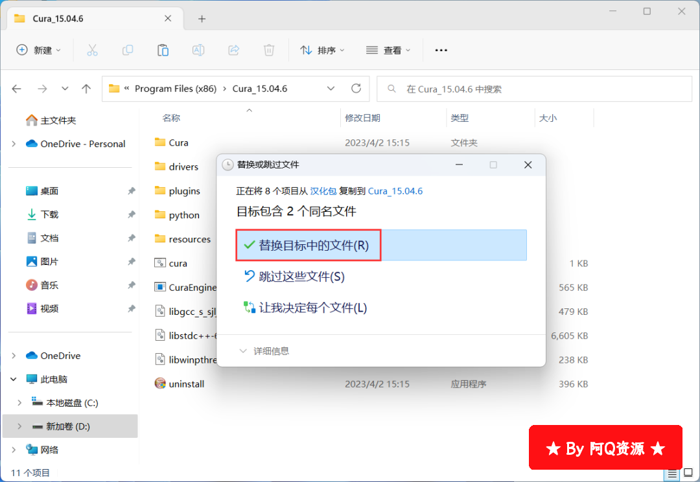
Task: Close the Cura_15.04.6 tab
Action: [x=168, y=18]
